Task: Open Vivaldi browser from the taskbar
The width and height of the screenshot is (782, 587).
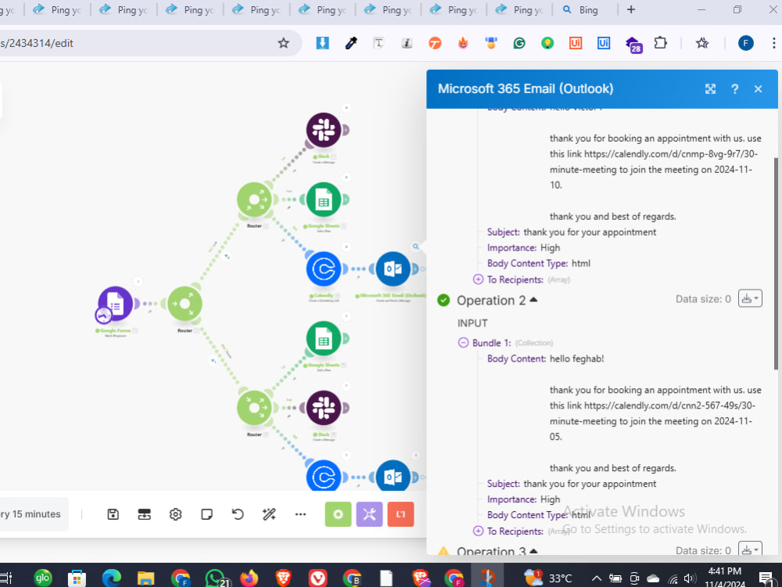Action: point(317,578)
